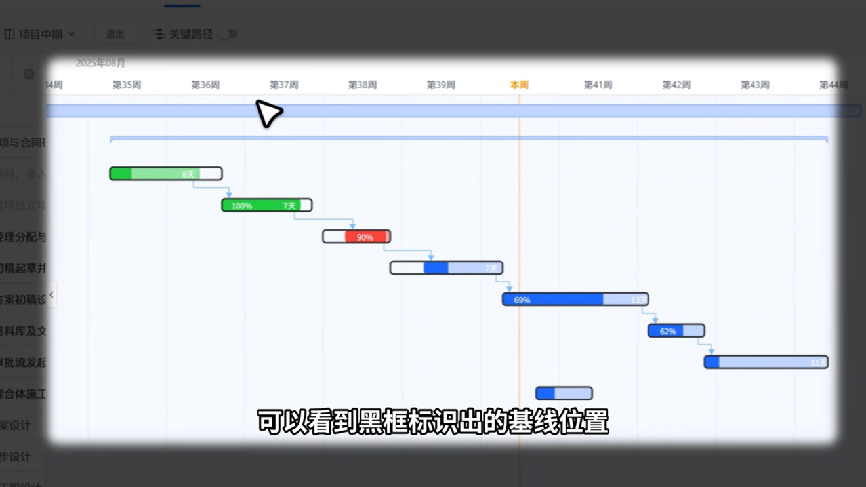Screen dimensions: 866x487
Task: Click the baseline panel icon before 项目中期
Action: 9,34
